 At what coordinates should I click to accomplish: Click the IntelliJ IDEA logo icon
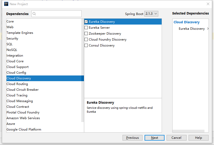coord(6,4)
